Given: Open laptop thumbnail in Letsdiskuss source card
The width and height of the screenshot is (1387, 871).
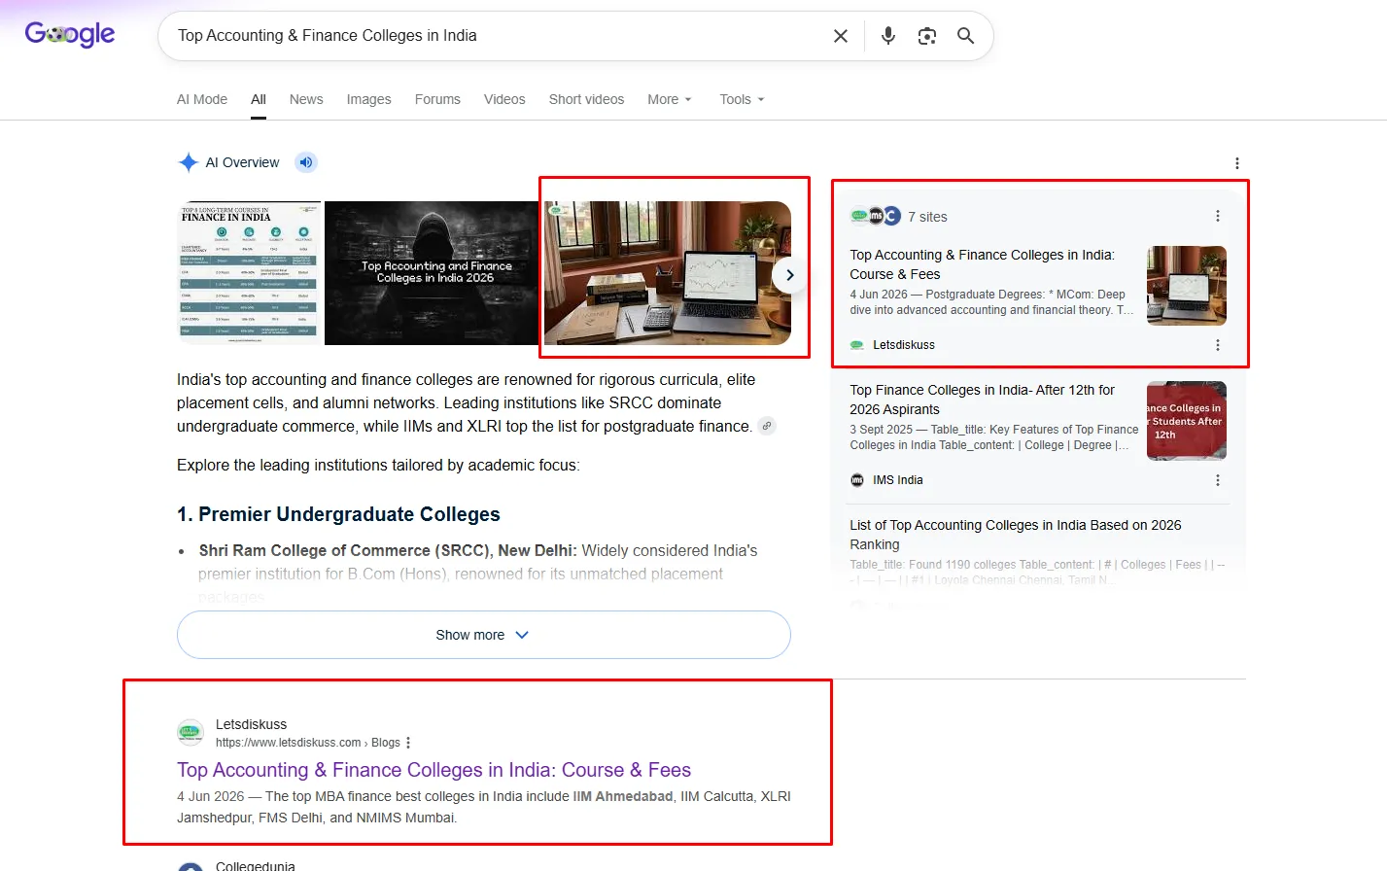Looking at the screenshot, I should (x=1187, y=286).
